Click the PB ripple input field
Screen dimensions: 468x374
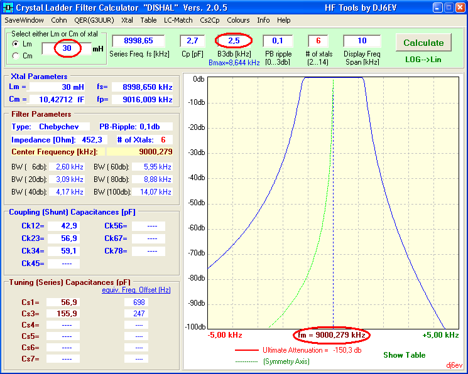(278, 41)
